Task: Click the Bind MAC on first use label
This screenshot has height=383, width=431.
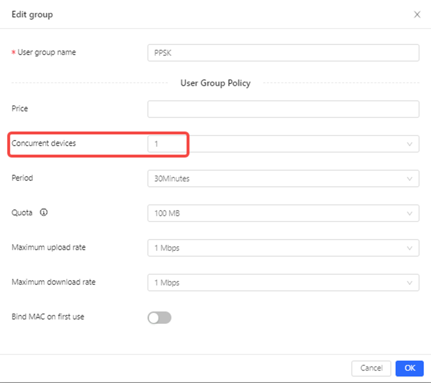Action: coord(48,316)
